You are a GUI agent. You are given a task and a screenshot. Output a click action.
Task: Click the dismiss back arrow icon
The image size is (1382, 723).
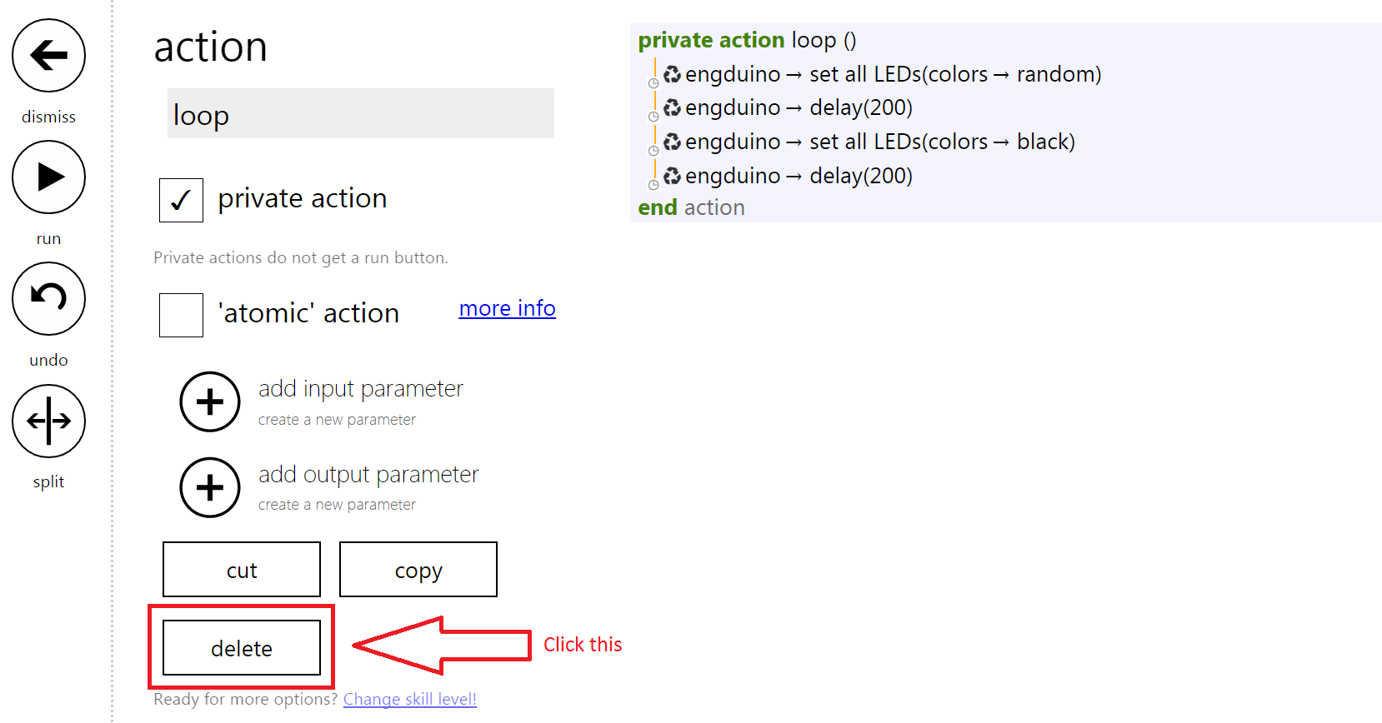tap(48, 56)
